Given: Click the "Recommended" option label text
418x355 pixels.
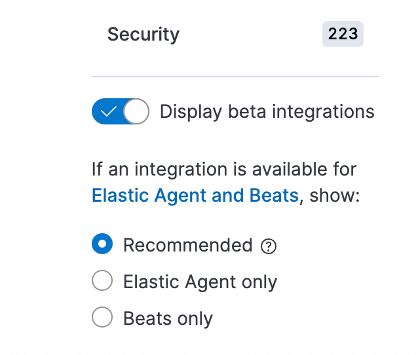Looking at the screenshot, I should click(x=187, y=245).
